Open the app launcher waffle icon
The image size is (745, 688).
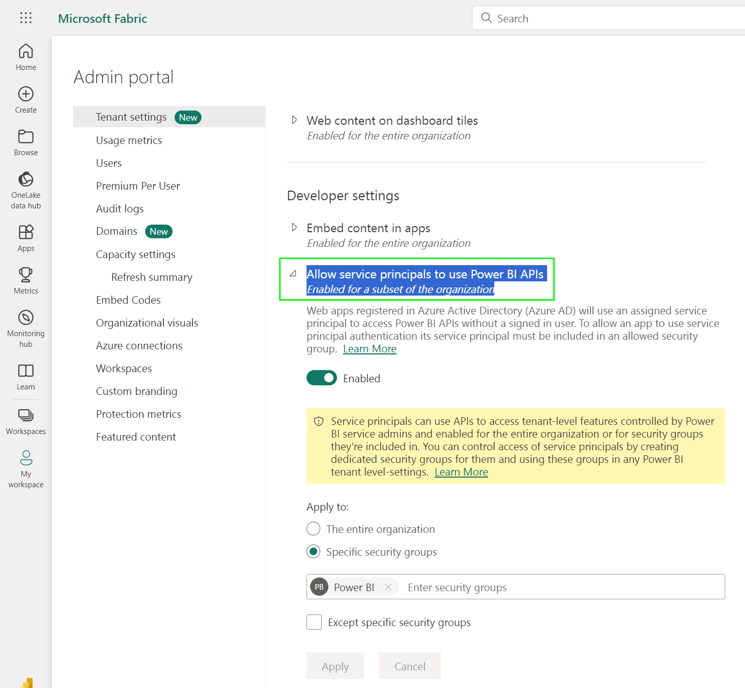point(25,18)
